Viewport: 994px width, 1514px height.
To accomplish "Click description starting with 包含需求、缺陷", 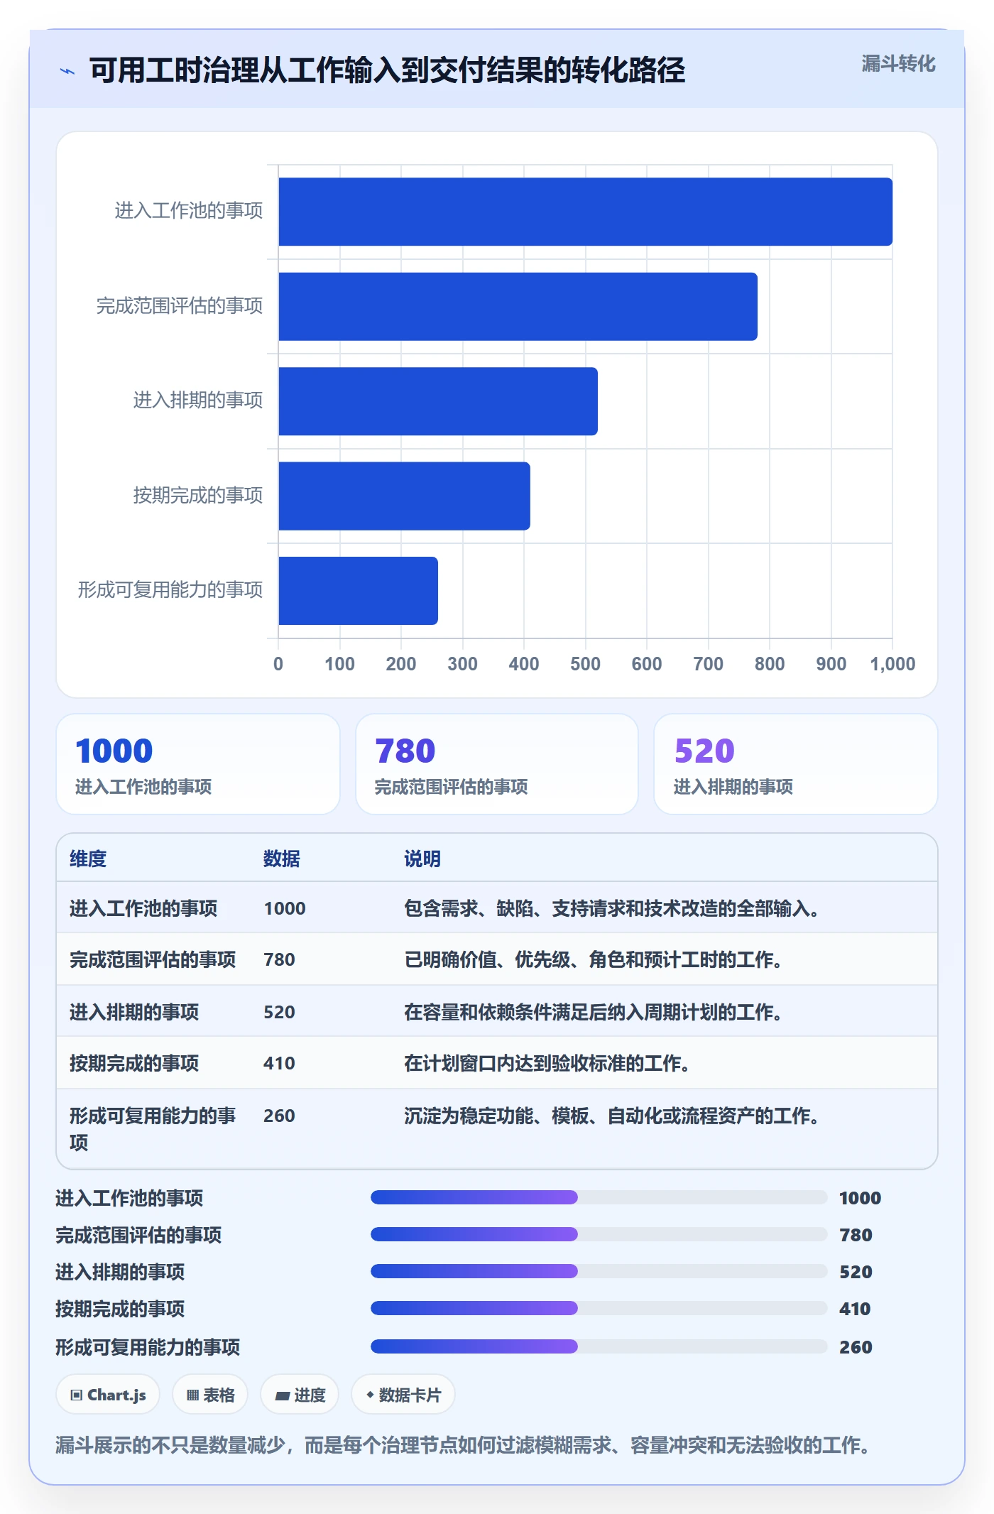I will 611,908.
